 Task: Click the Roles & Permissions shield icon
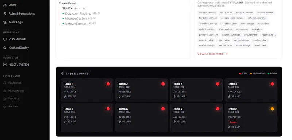pos(5,13)
